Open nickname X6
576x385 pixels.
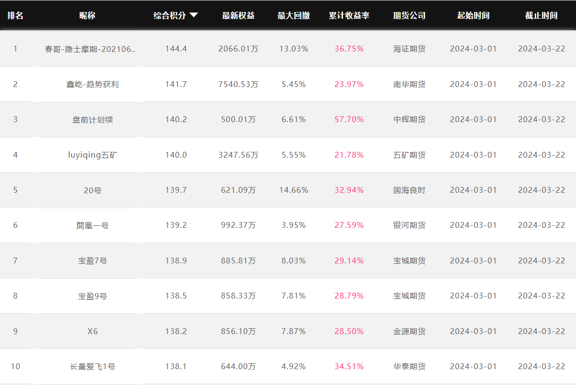tap(93, 331)
